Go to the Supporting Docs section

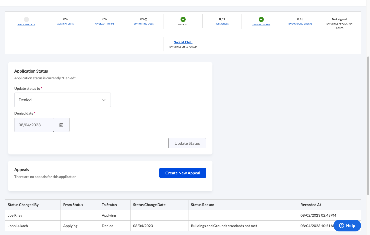click(x=144, y=24)
